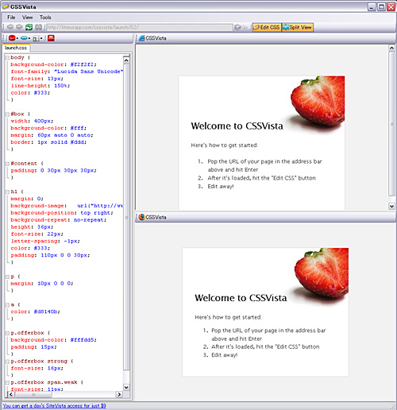Collapse the #content rule block
Screen dimensions: 397x410
coord(7,164)
